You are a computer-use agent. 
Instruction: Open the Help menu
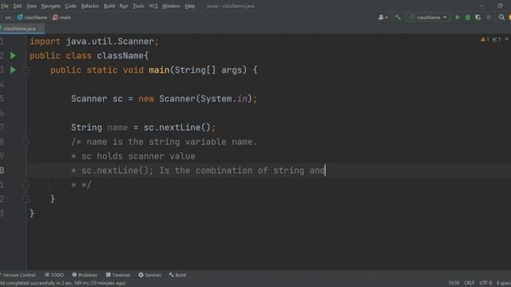[x=190, y=6]
